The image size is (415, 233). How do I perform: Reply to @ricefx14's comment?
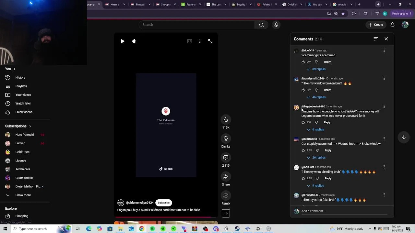pos(327,62)
